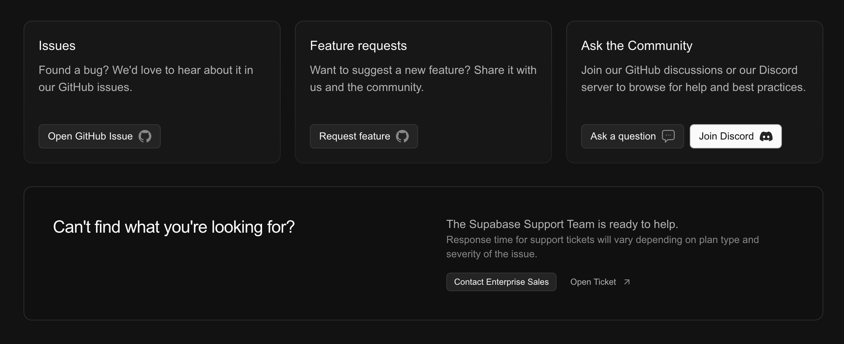Click the speech bubble icon on "Ask a question"
This screenshot has width=844, height=344.
pos(669,136)
